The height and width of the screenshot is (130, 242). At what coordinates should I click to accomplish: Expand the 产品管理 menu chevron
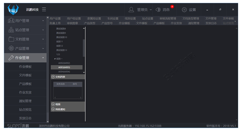pyautogui.click(x=43, y=49)
